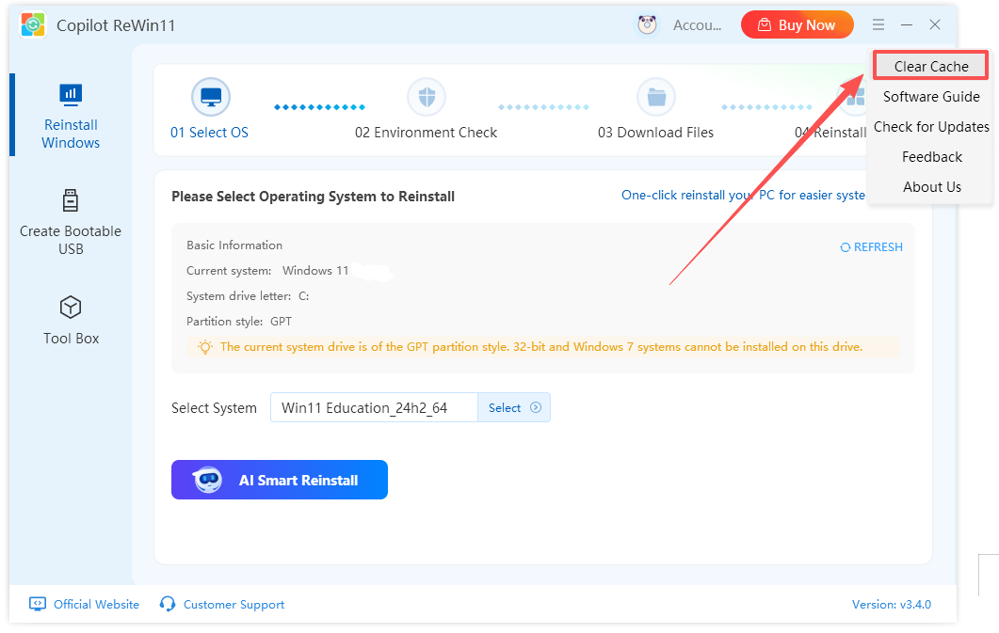This screenshot has width=999, height=633.
Task: Click the Environment Check shield icon
Action: (x=426, y=97)
